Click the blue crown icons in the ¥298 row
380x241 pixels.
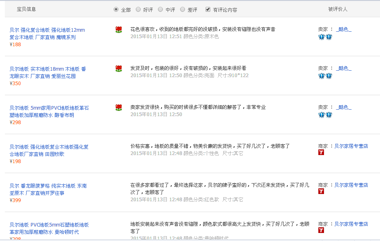[x=325, y=115]
